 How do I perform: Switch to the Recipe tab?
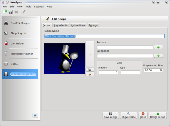pyautogui.click(x=47, y=25)
